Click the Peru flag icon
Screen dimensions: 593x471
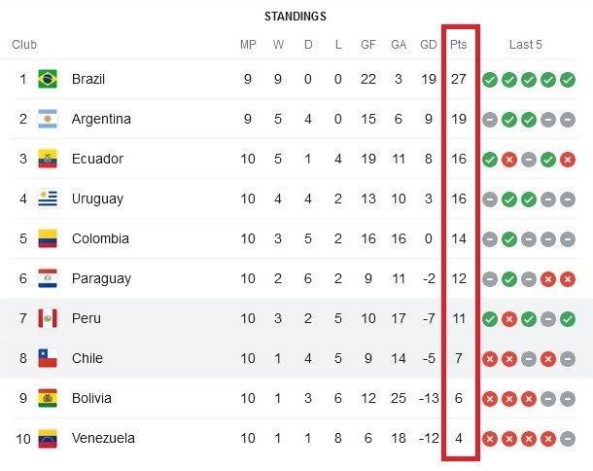click(47, 318)
